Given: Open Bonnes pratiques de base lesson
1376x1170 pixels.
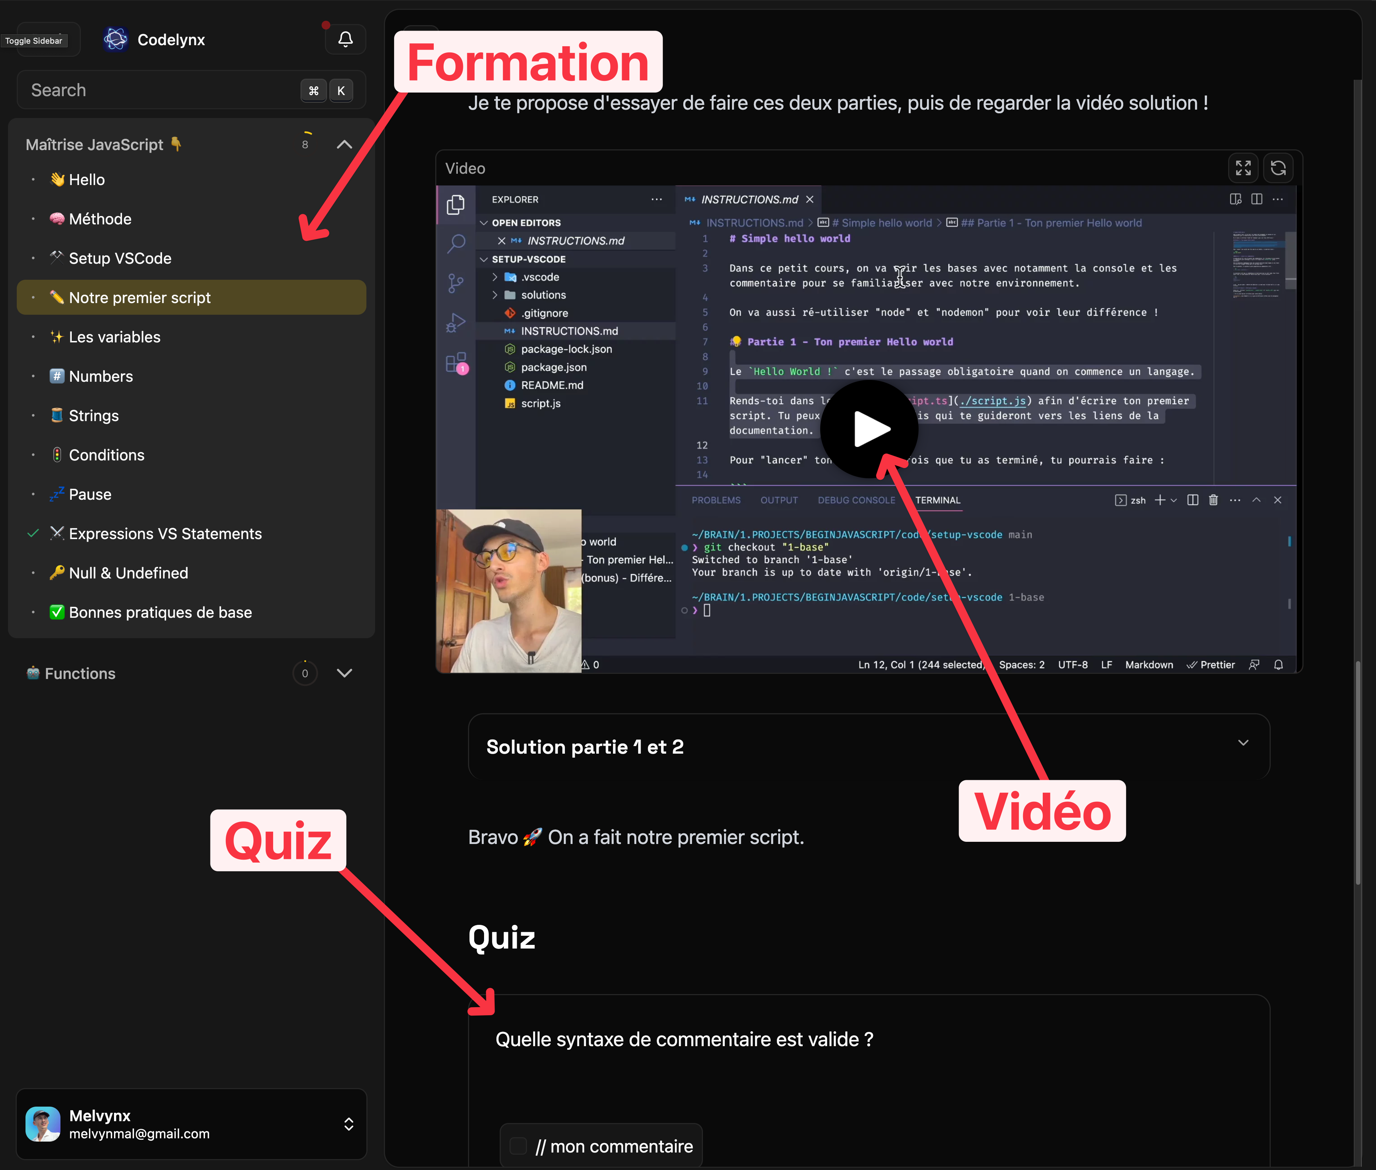Looking at the screenshot, I should coord(191,612).
